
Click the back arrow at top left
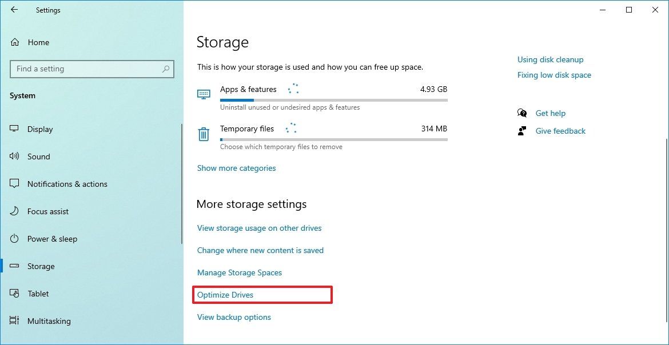click(14, 10)
